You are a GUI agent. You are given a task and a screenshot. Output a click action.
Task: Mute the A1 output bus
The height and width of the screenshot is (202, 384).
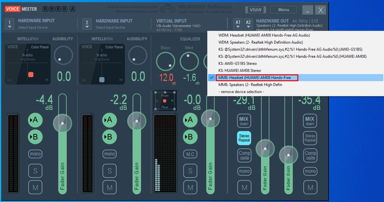pos(244,188)
